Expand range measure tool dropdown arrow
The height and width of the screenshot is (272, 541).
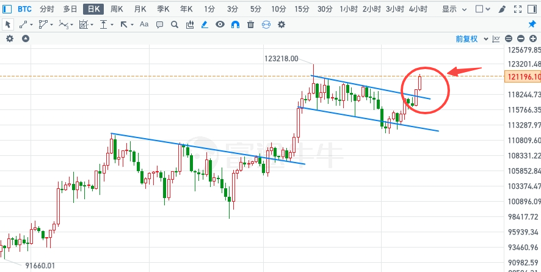tap(112, 25)
